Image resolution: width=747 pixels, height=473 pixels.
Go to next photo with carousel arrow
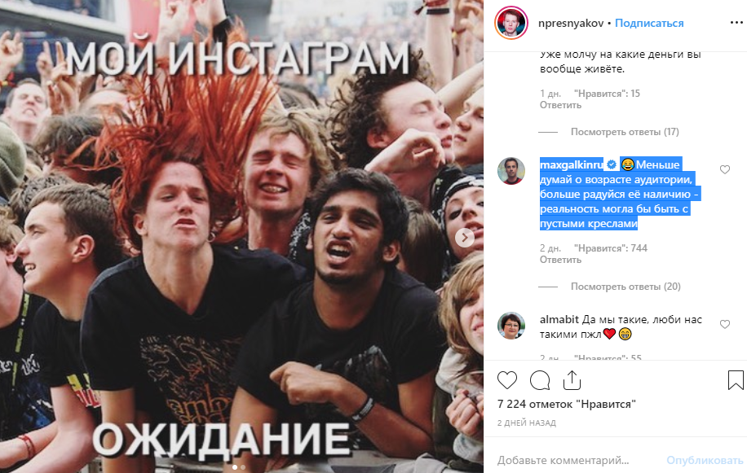coord(465,237)
